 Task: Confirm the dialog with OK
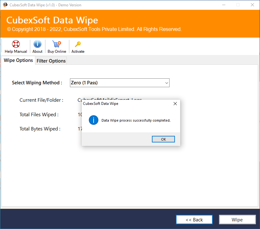(x=163, y=139)
